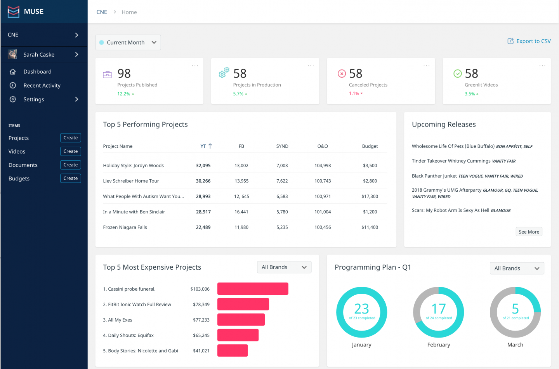Viewport: 559px width, 369px height.
Task: Click the breadcrumb chevron after CNE
Action: pyautogui.click(x=115, y=12)
